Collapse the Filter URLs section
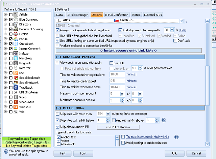216x159 pixels. coord(58,108)
